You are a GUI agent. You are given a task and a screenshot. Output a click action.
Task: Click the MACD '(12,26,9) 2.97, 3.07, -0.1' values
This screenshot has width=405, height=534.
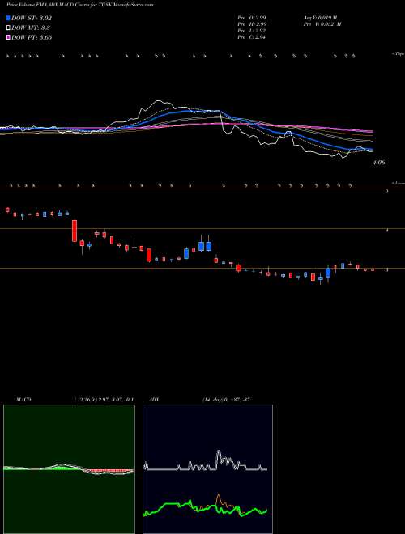104,399
